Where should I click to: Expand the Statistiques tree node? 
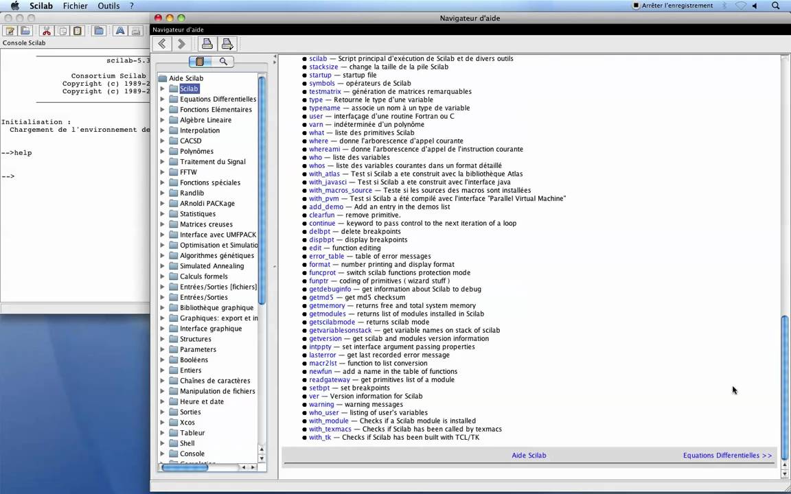(x=163, y=214)
